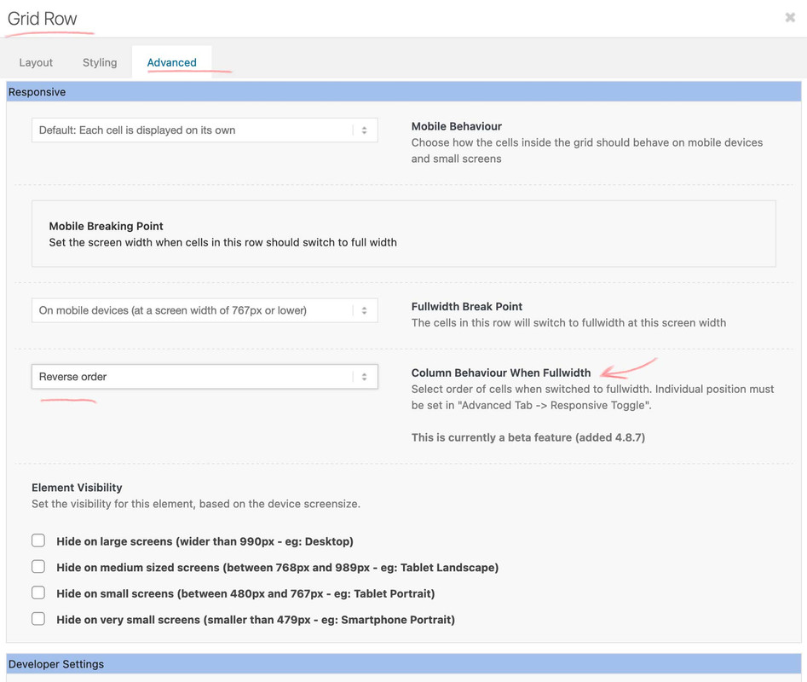Select the Advanced tab
Viewport: 807px width, 682px height.
coord(172,62)
